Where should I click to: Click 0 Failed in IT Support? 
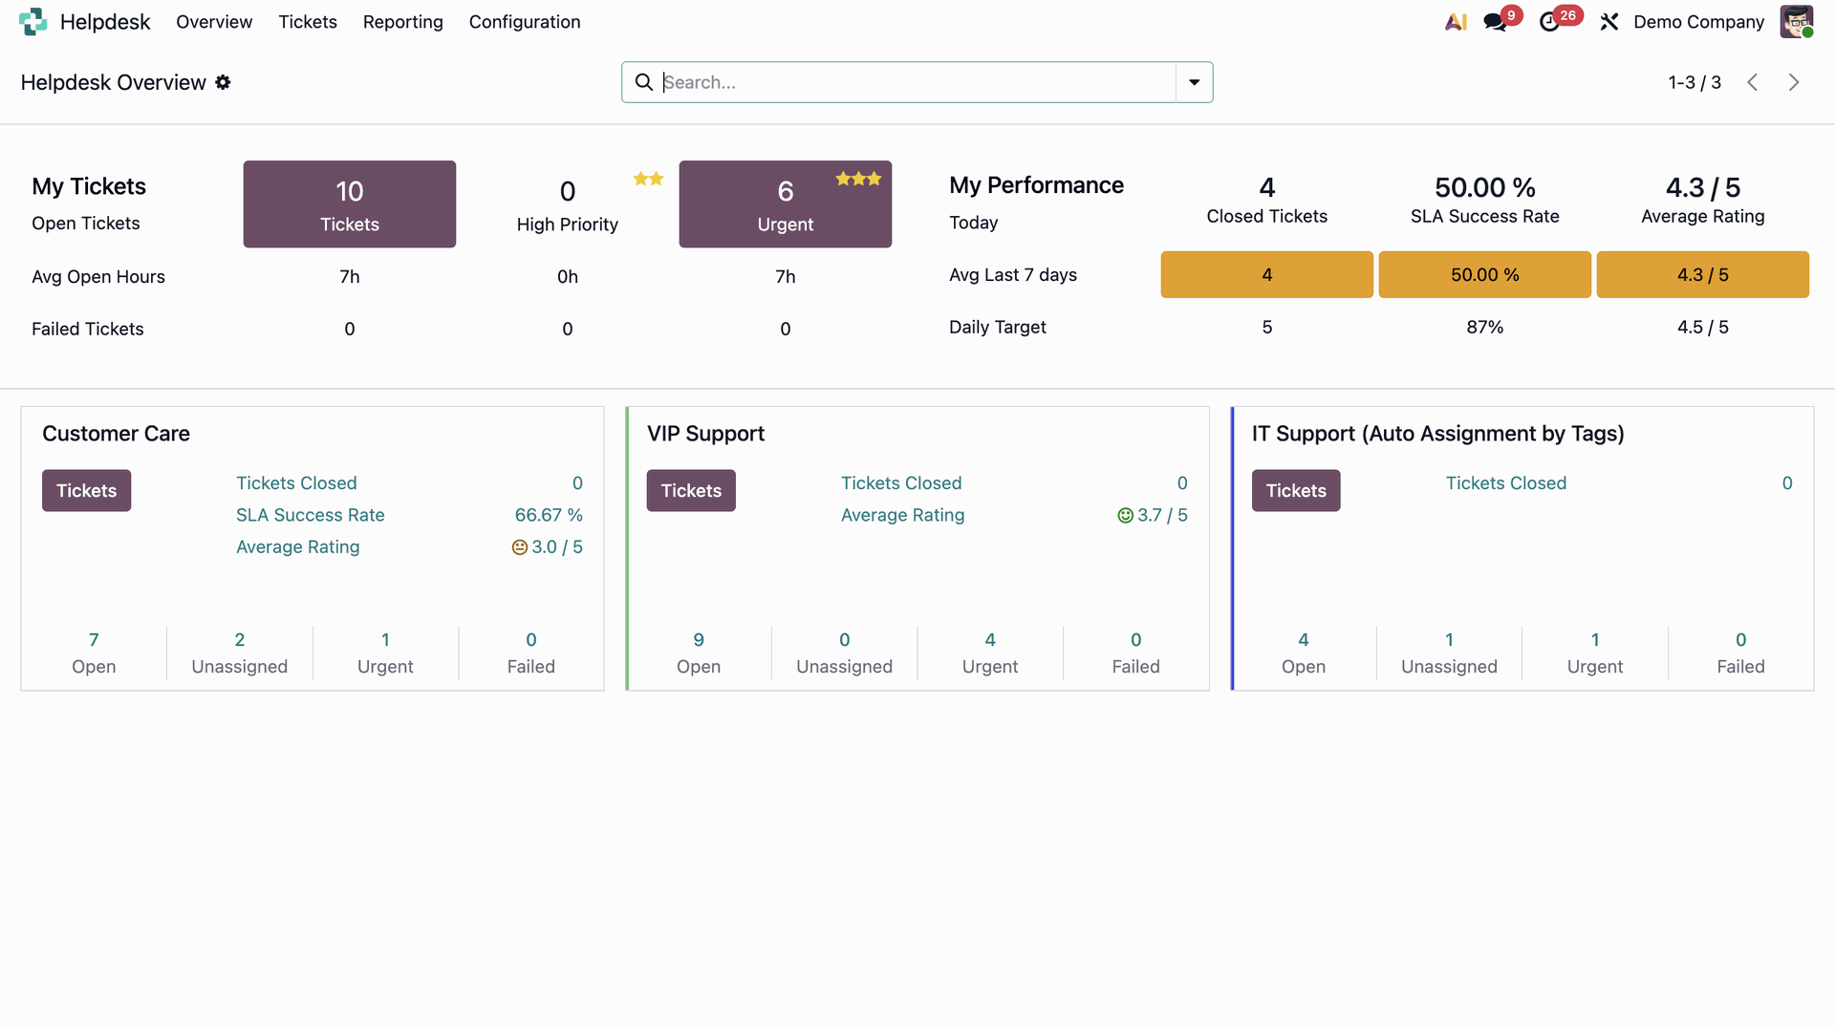pyautogui.click(x=1741, y=653)
